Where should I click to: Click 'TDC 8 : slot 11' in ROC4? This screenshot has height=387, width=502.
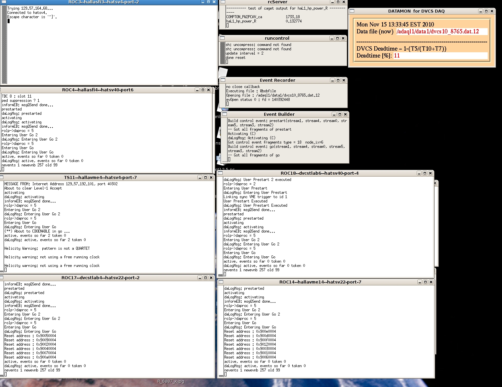[17, 96]
